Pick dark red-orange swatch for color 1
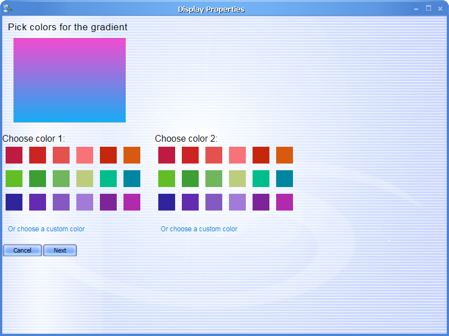The image size is (449, 336). point(108,155)
